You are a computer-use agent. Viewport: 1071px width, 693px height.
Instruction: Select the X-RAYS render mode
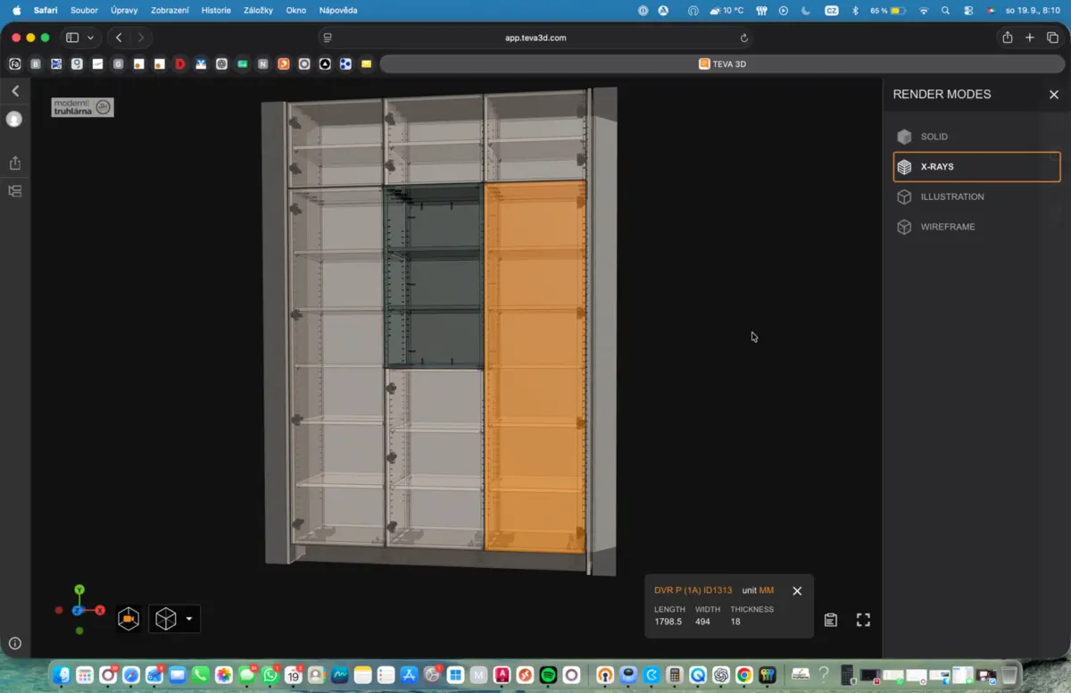pyautogui.click(x=976, y=167)
